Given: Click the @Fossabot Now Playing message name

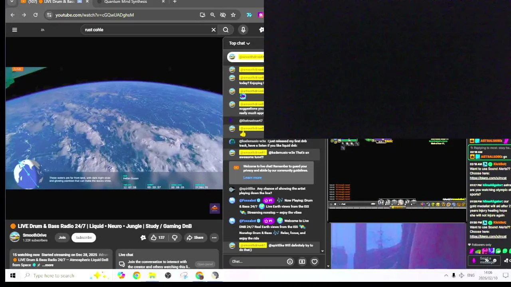Looking at the screenshot, I should (x=248, y=201).
